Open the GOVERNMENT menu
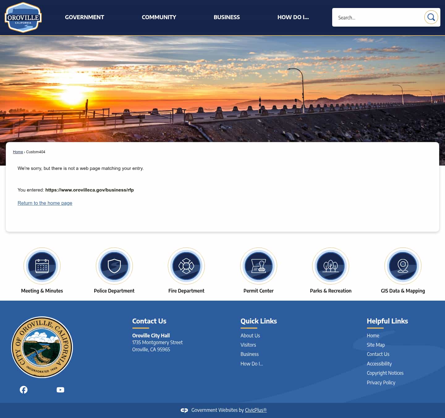This screenshot has width=445, height=418. (x=84, y=17)
